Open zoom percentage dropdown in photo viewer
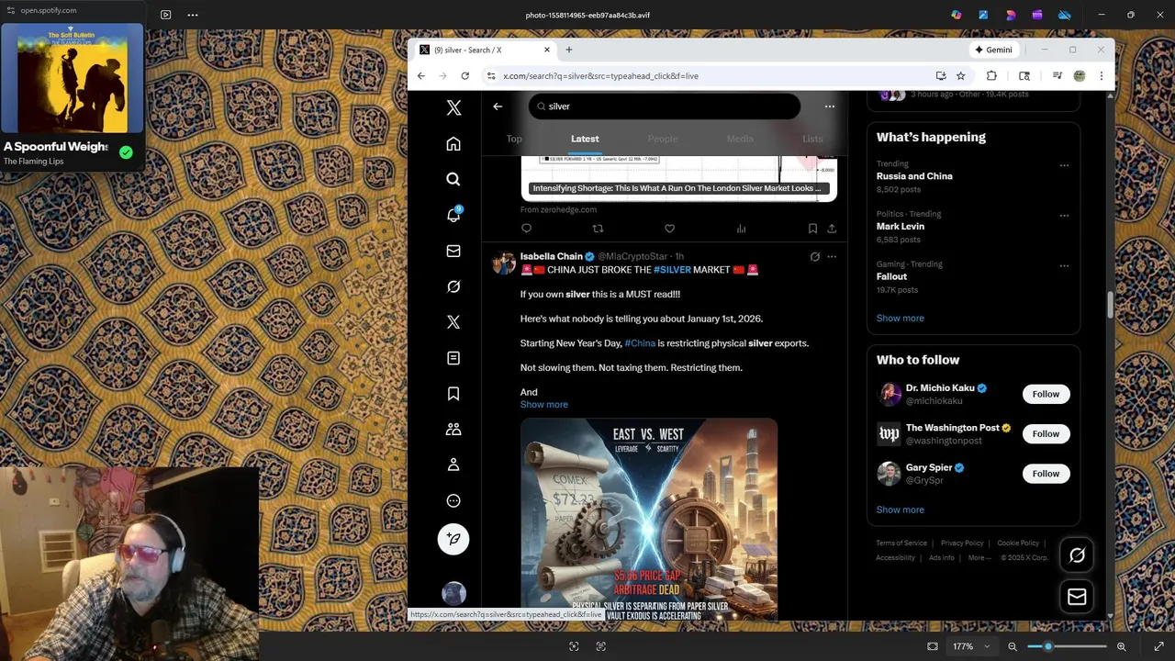 [970, 646]
